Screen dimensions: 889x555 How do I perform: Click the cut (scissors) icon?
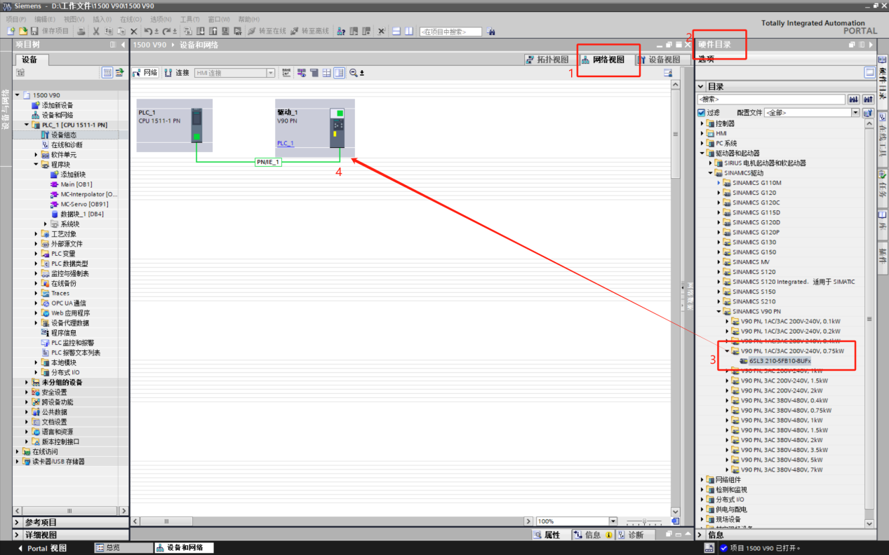click(95, 32)
